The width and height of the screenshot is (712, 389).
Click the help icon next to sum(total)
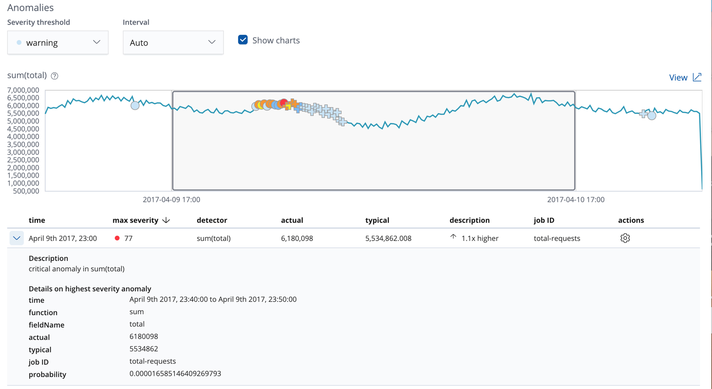click(x=54, y=75)
